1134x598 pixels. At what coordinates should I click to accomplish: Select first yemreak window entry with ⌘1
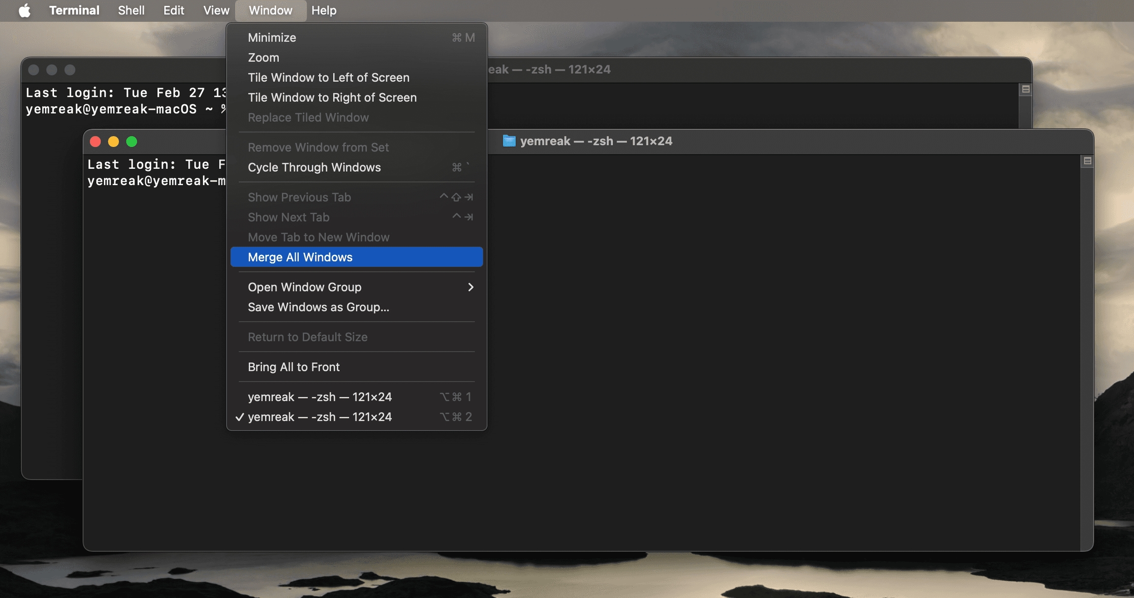(x=320, y=397)
